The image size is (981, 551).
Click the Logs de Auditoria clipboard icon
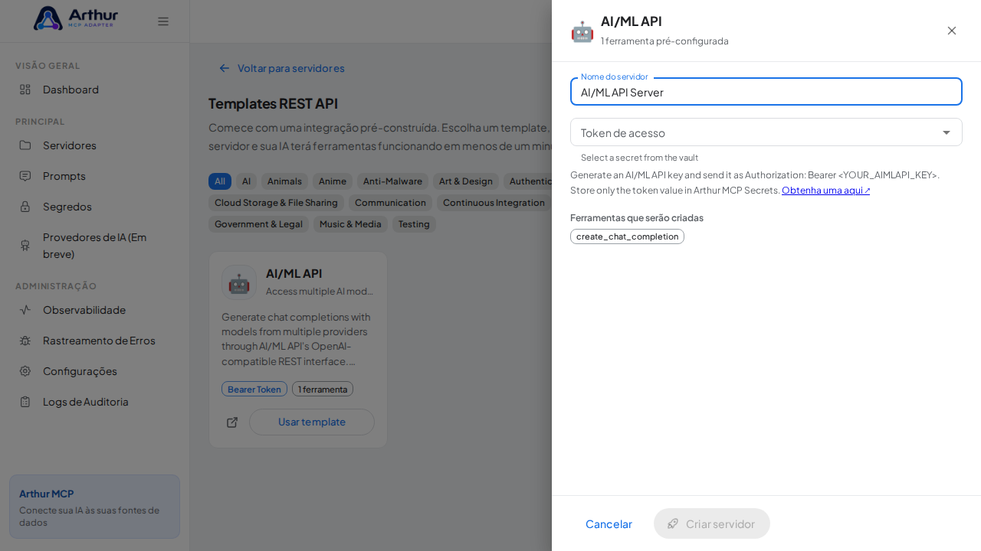pyautogui.click(x=25, y=402)
